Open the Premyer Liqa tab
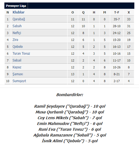The width and height of the screenshot is (139, 145). (x=16, y=6)
